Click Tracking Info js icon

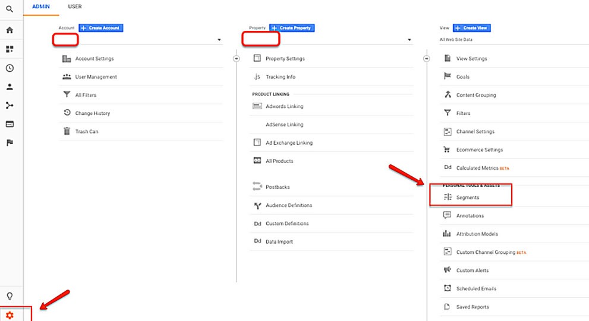257,77
